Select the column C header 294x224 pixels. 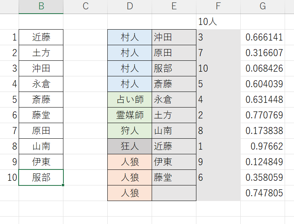pos(85,6)
